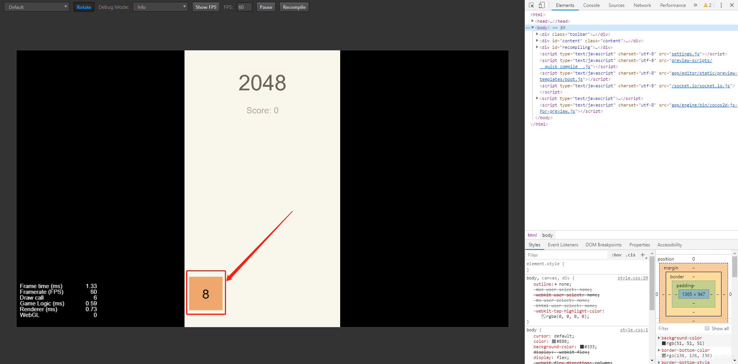Screen dimensions: 738x364
Task: Click the Score: 0 label in the game
Action: (262, 110)
